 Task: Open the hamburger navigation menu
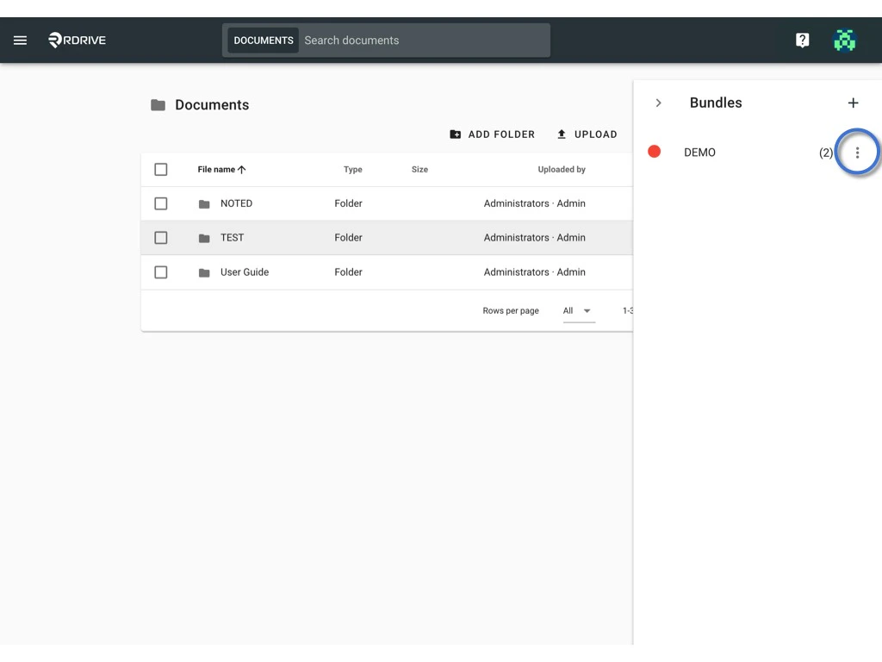(x=21, y=41)
